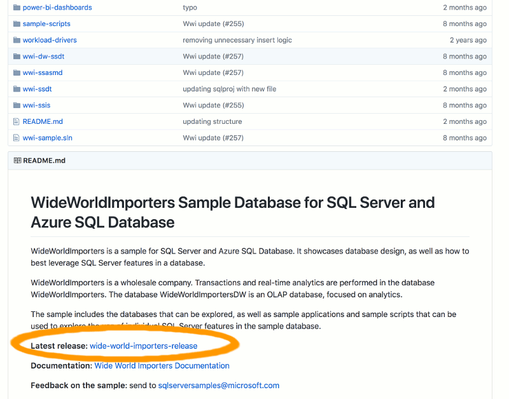The width and height of the screenshot is (509, 399).
Task: Click '2 months ago' timestamp for wwi-ssdt
Action: click(465, 89)
